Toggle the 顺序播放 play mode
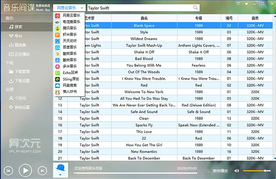Image resolution: width=276 pixels, height=179 pixels. pos(220,171)
